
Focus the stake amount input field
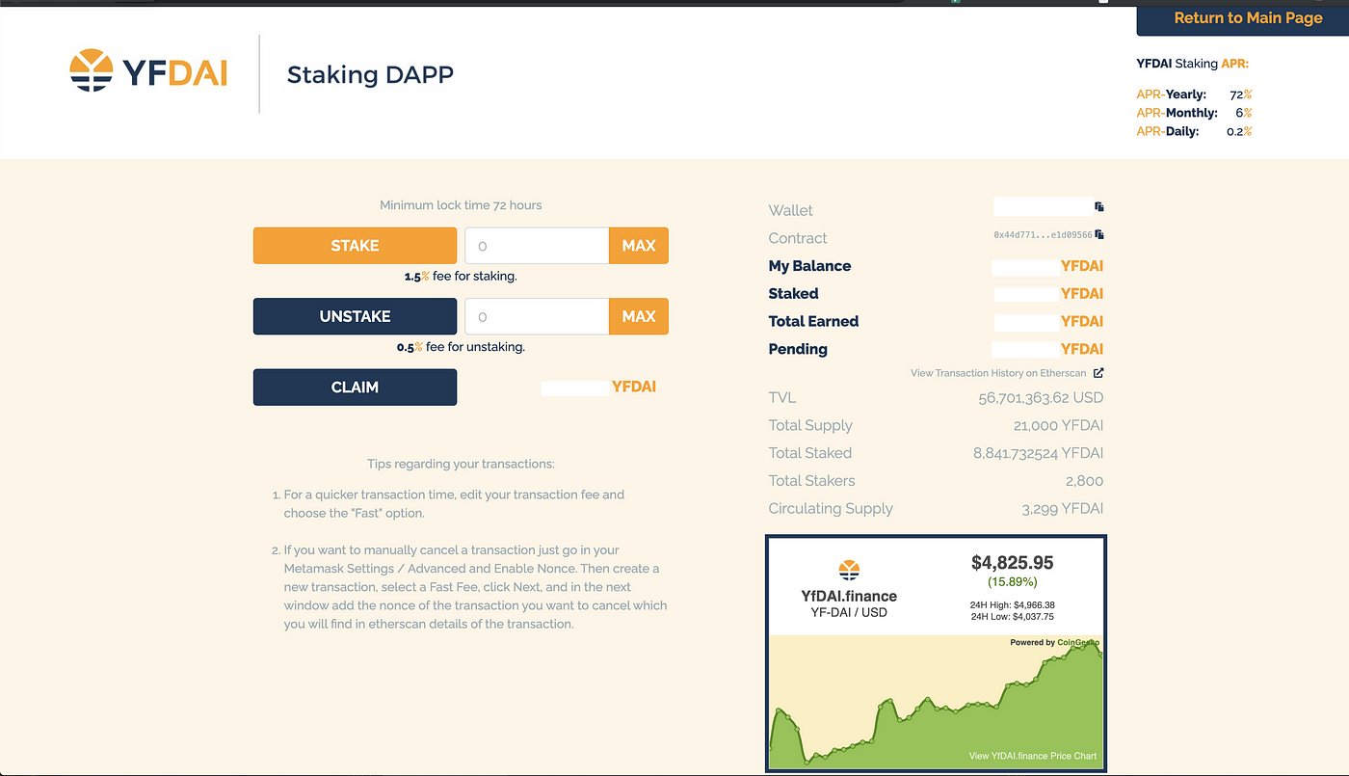coord(537,246)
